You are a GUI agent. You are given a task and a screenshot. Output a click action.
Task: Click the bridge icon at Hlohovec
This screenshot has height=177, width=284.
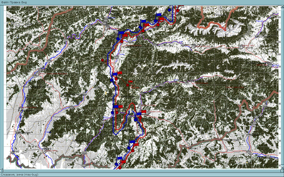[17, 132]
